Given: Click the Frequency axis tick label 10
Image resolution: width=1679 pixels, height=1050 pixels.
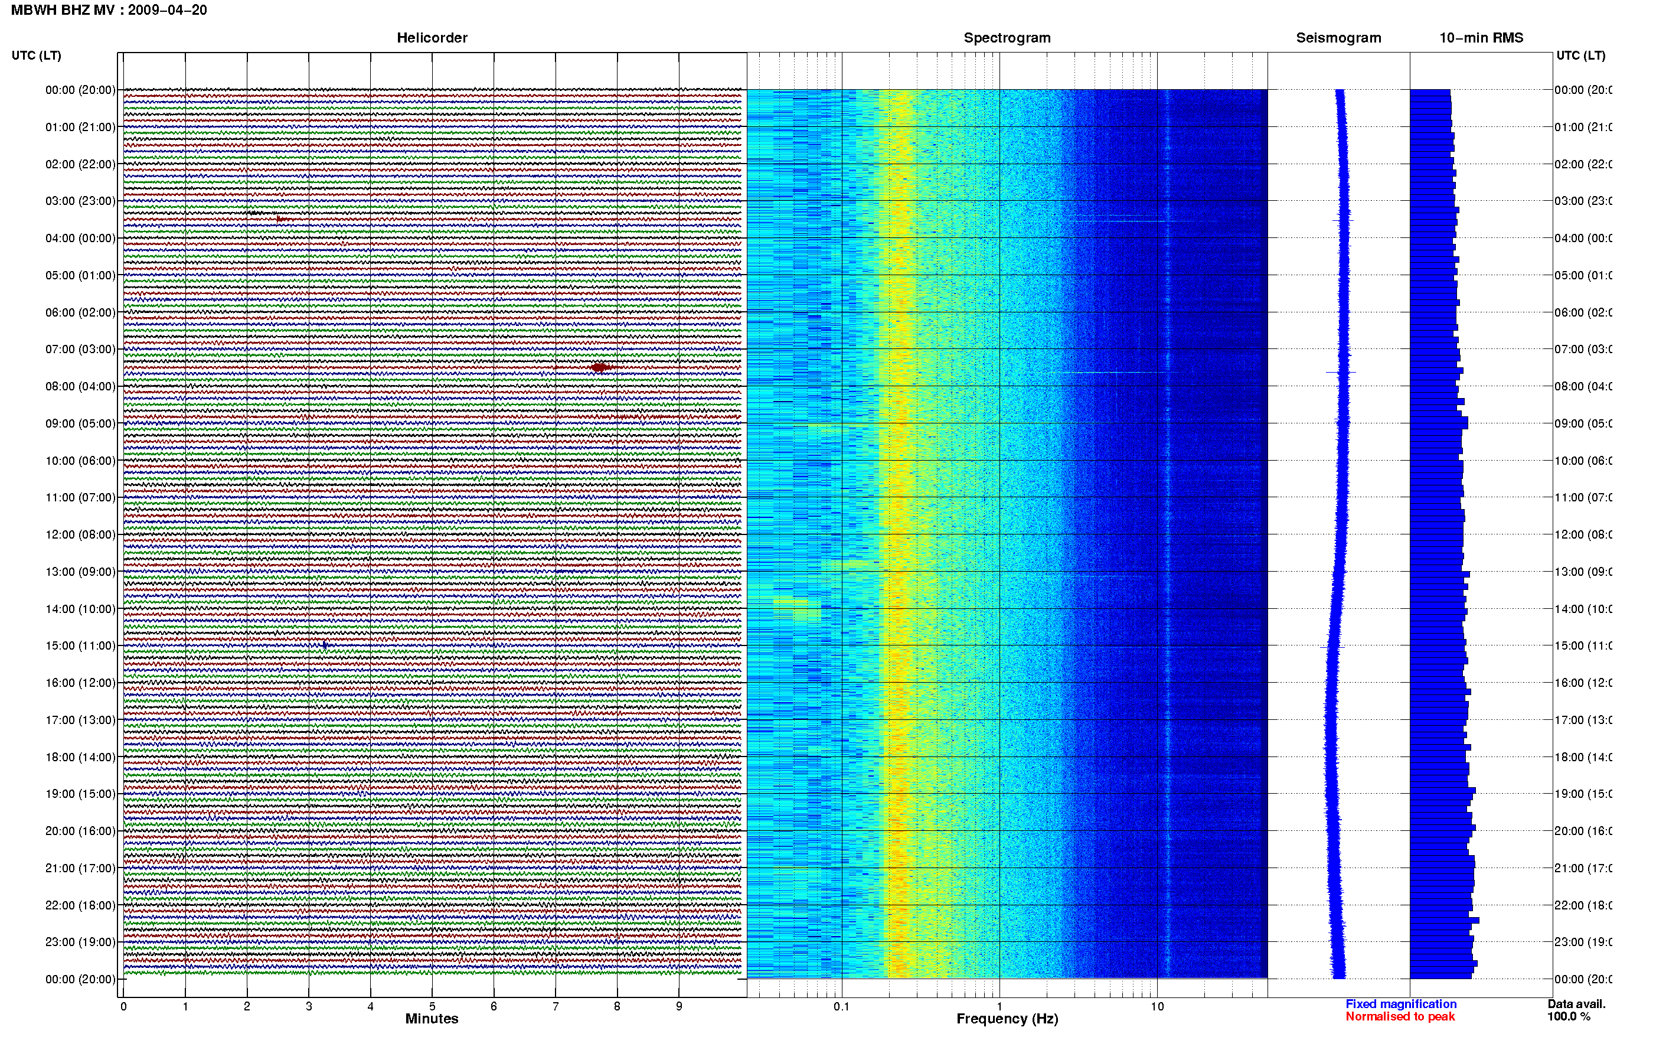Looking at the screenshot, I should click(1157, 1006).
